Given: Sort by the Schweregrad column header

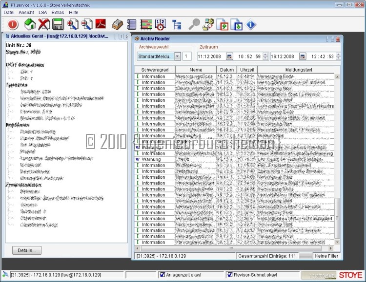Looking at the screenshot, I should click(155, 70).
